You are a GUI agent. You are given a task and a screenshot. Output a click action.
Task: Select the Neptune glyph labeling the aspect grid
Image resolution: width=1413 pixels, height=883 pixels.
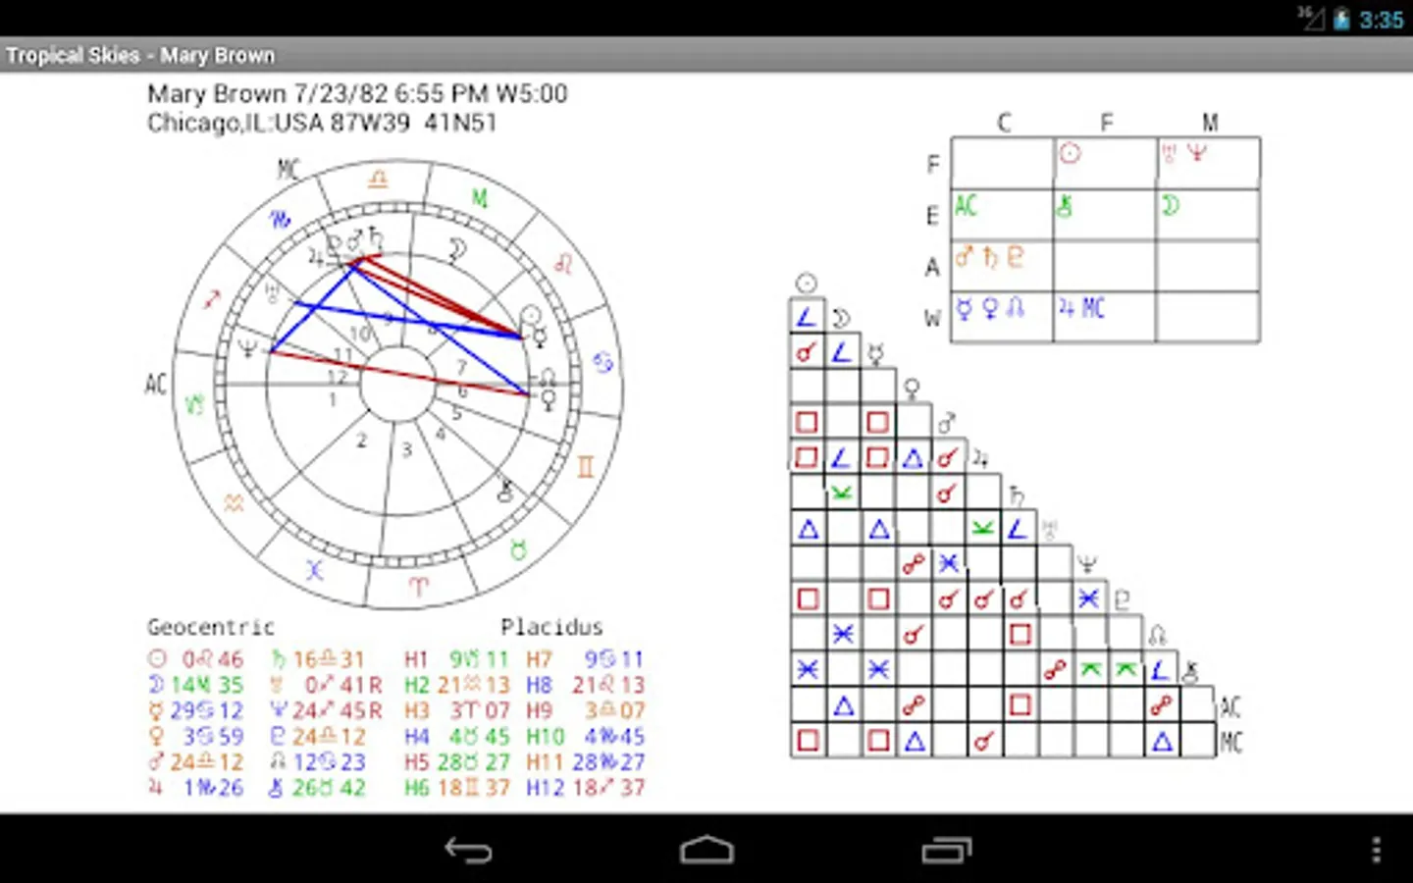pos(1087,564)
